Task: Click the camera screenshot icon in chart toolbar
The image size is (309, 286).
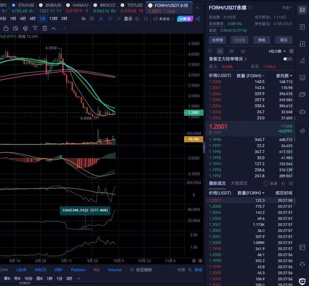Action: coord(92,19)
